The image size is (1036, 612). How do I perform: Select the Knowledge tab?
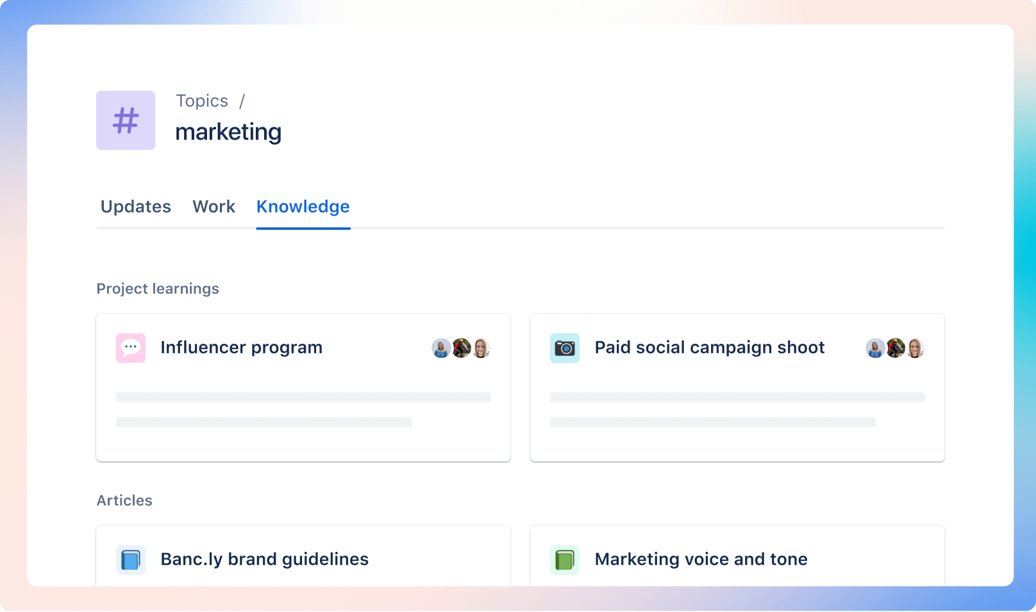303,207
